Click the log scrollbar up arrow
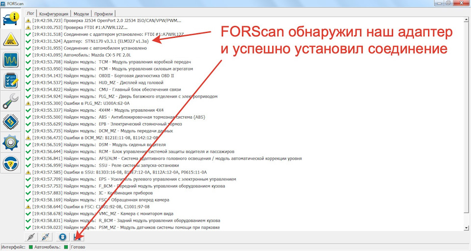This screenshot has height=251, width=471. coord(467,20)
